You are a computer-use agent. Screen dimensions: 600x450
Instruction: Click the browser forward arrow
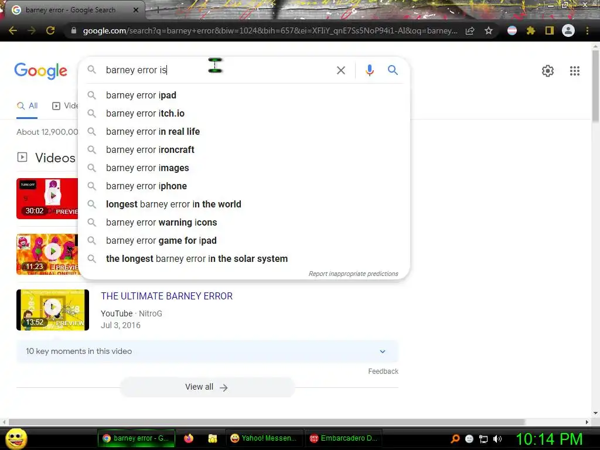32,30
